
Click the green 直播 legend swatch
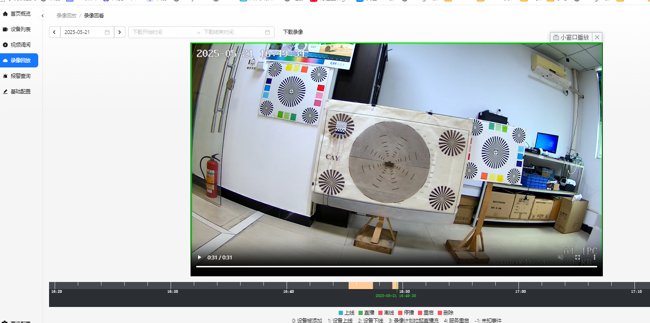tap(361, 313)
